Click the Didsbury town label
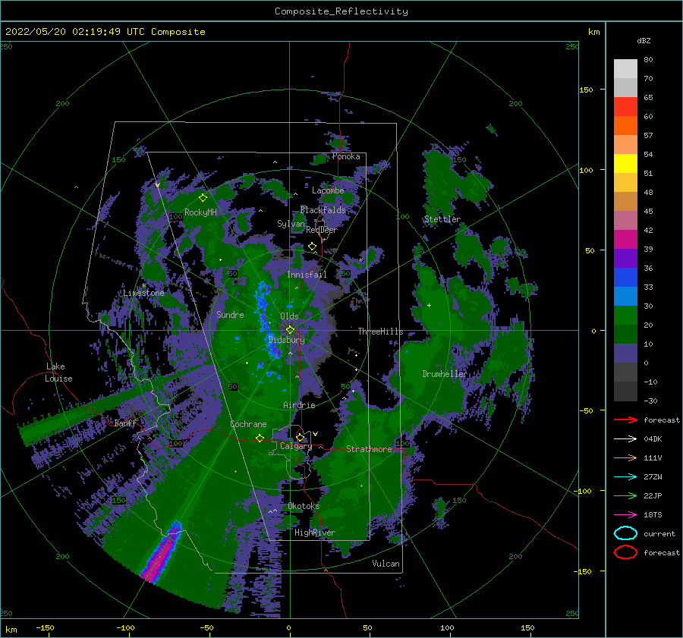Image resolution: width=683 pixels, height=638 pixels. click(287, 340)
